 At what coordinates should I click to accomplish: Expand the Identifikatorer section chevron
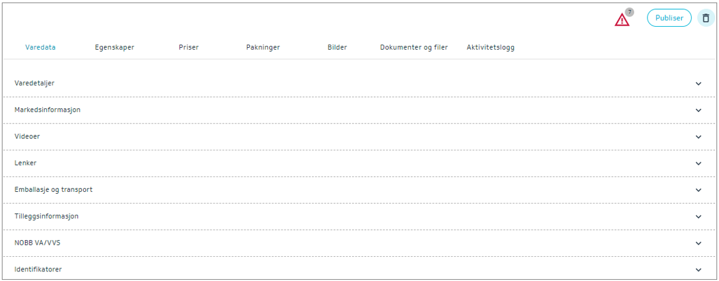pos(699,270)
